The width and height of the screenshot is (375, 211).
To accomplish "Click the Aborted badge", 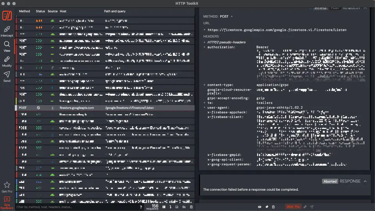I will [x=330, y=181].
